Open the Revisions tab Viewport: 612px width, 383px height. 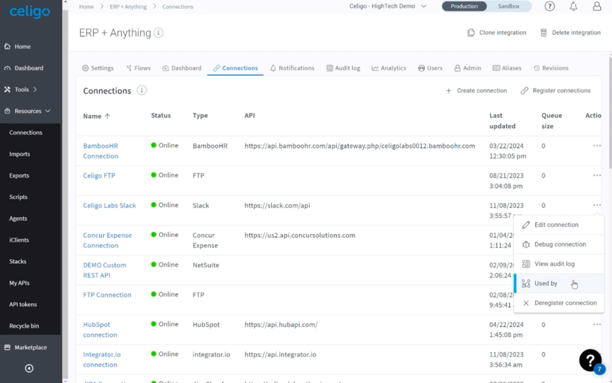pos(550,68)
